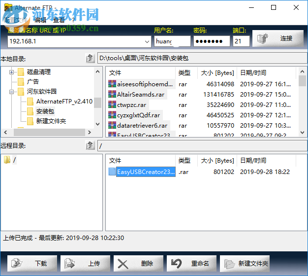The height and width of the screenshot is (276, 308).
Task: Click the remote file date 2019-09-28 18:22
Action: point(265,172)
